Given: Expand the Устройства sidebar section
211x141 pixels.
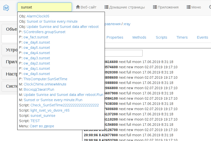Looking at the screenshot, I should [x=9, y=50].
